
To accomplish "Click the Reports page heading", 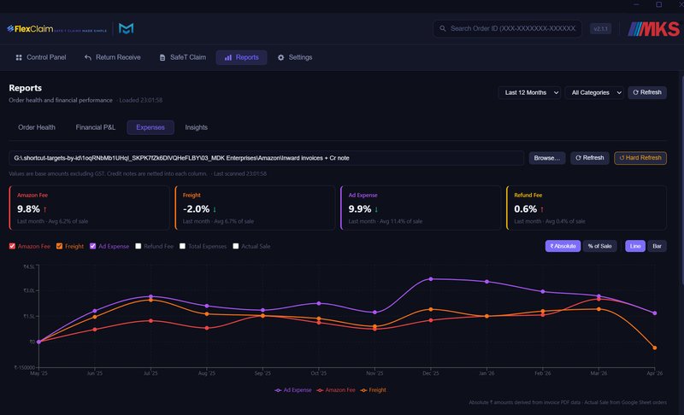I will (26, 88).
